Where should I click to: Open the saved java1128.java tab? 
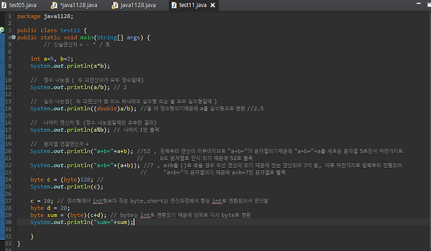[135, 5]
